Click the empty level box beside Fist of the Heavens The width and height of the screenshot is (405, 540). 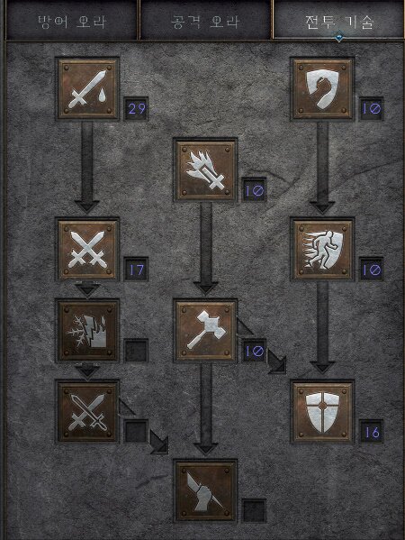tap(254, 511)
